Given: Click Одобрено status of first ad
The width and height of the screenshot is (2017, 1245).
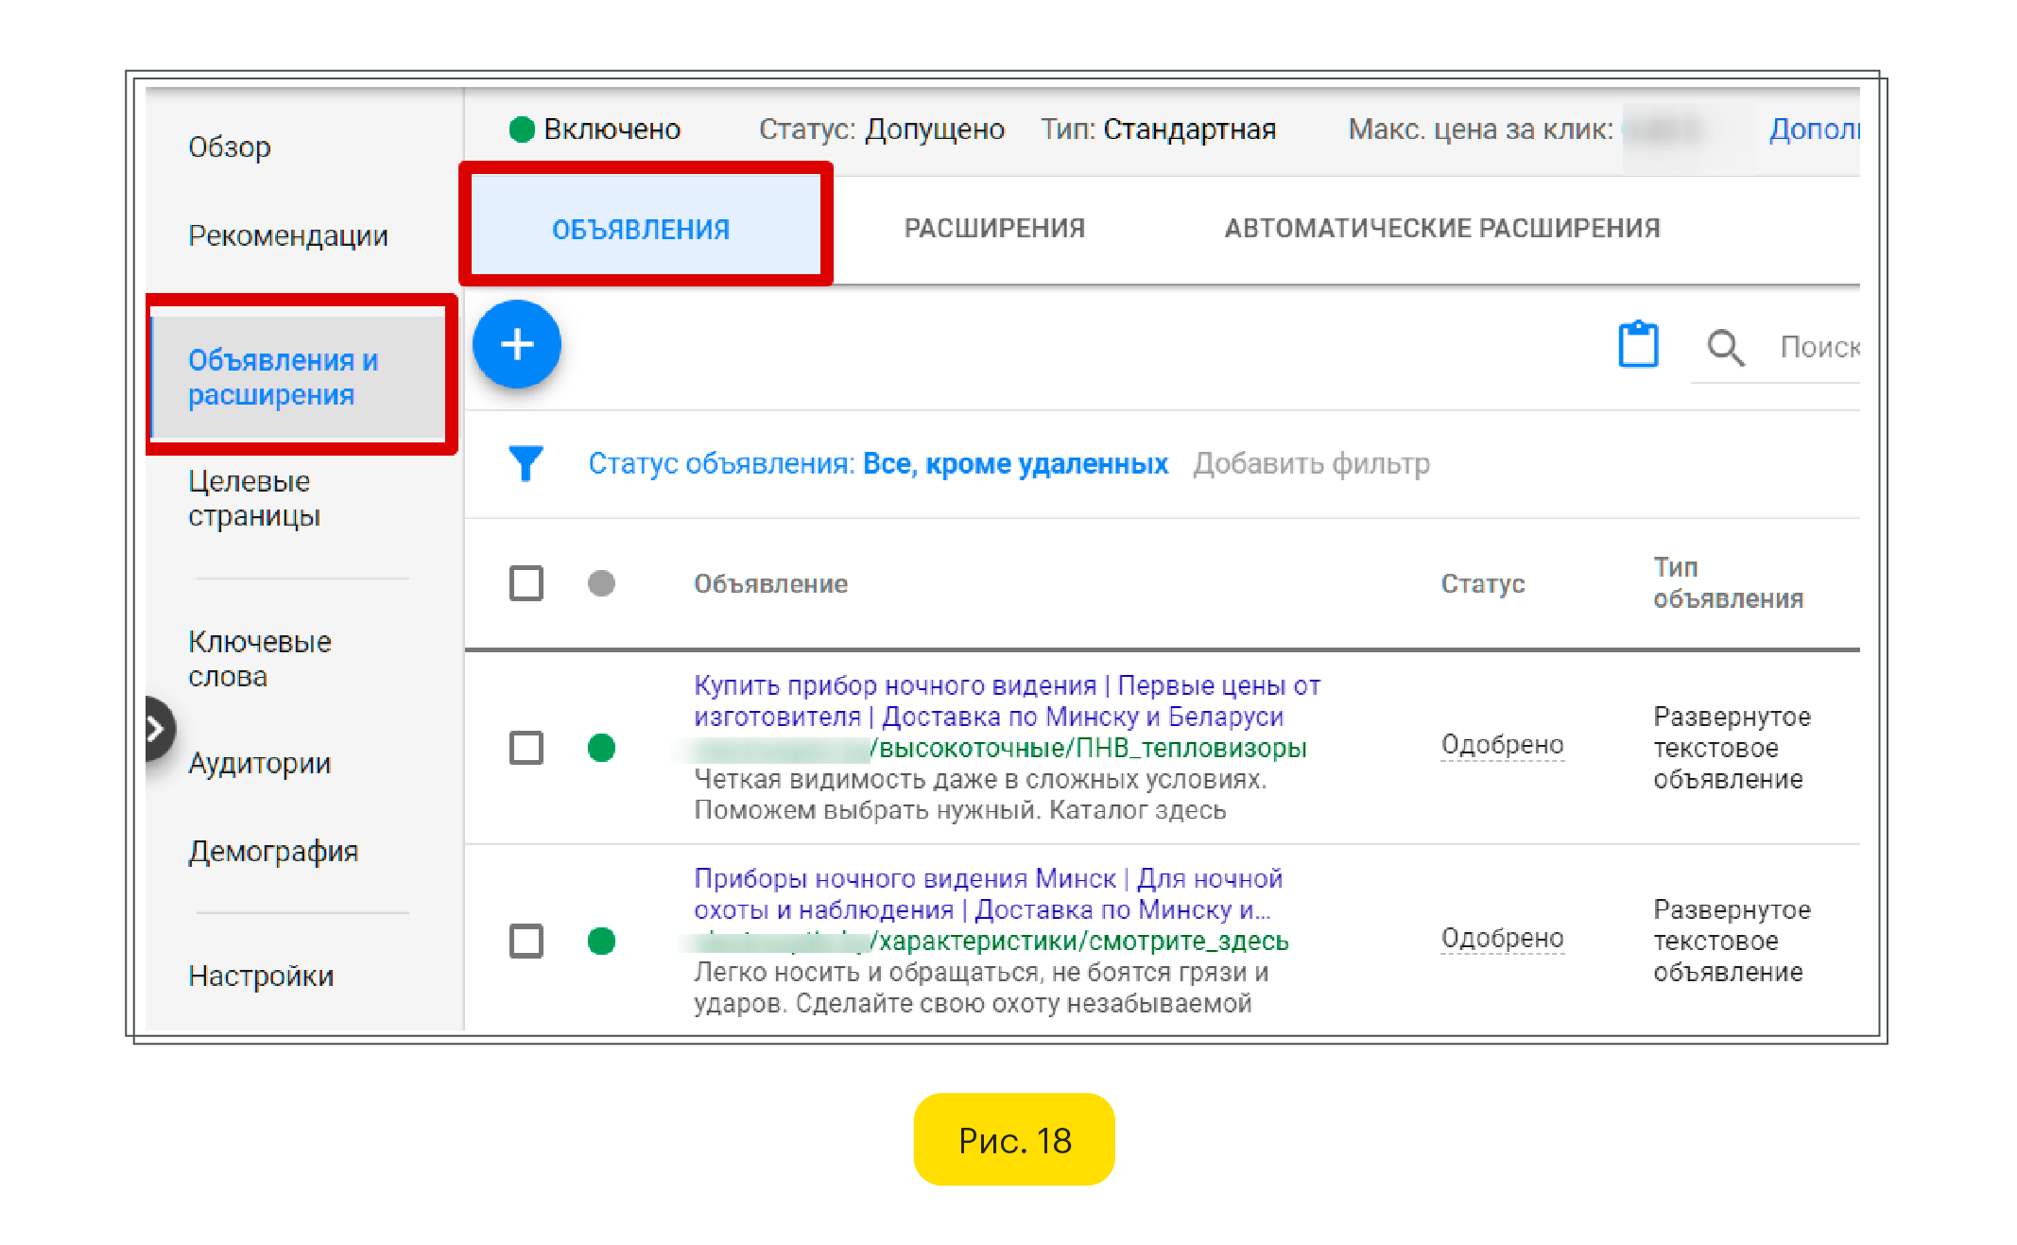Looking at the screenshot, I should [1501, 745].
